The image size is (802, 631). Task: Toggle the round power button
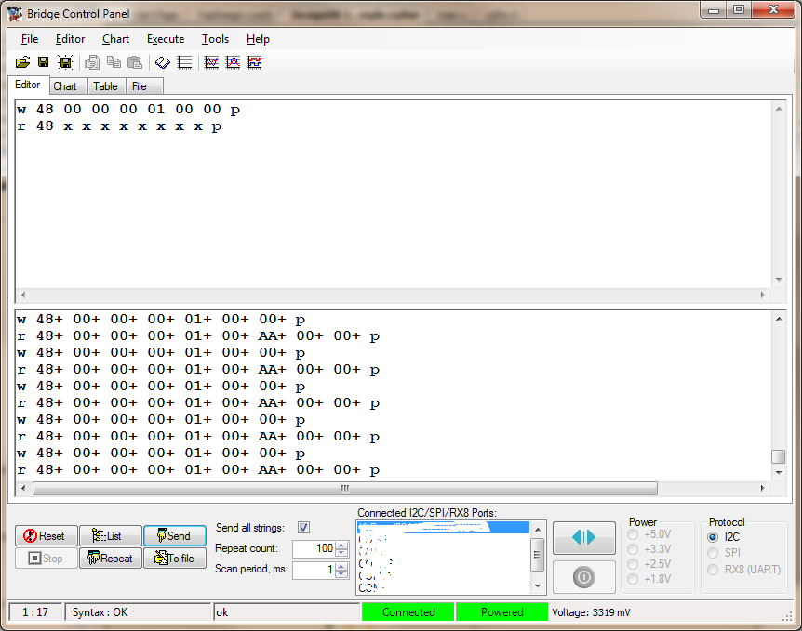(583, 577)
